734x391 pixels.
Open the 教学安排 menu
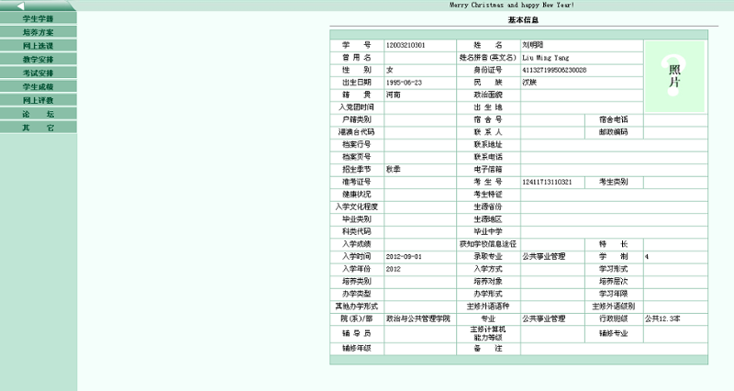point(38,60)
